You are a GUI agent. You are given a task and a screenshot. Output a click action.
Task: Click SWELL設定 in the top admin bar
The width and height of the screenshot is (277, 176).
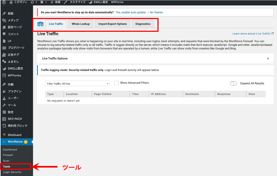pyautogui.click(x=101, y=2)
